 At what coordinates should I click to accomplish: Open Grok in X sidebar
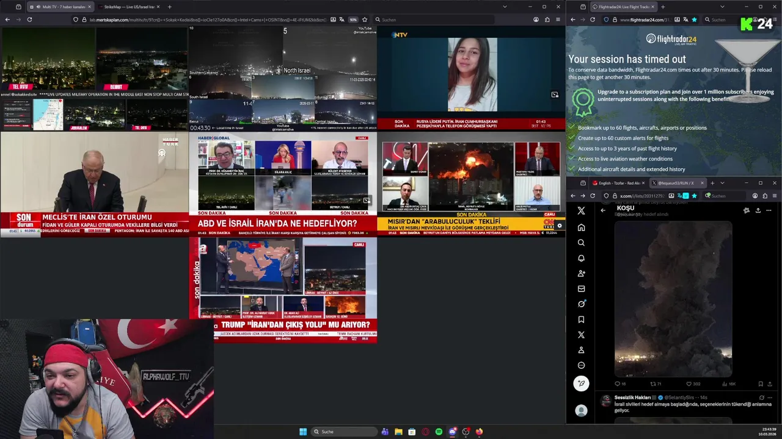coord(581,304)
